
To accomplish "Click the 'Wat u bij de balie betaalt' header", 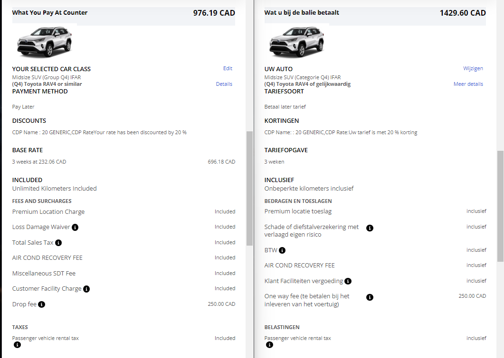I will point(302,13).
